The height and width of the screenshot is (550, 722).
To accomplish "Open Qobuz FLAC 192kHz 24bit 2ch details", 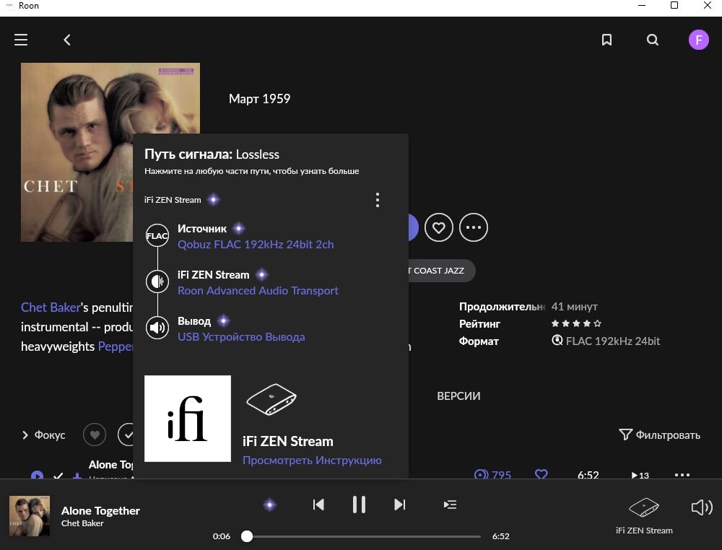I will pos(256,245).
